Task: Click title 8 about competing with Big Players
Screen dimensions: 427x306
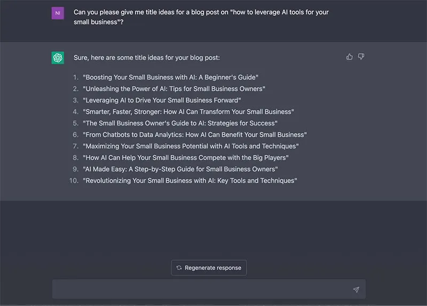Action: click(185, 158)
